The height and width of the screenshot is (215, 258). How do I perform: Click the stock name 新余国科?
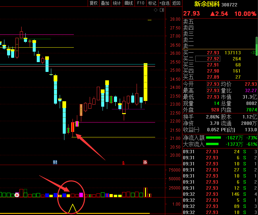coord(207,4)
